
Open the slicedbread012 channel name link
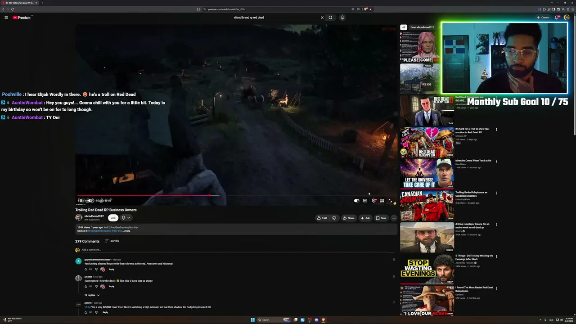[x=94, y=216]
